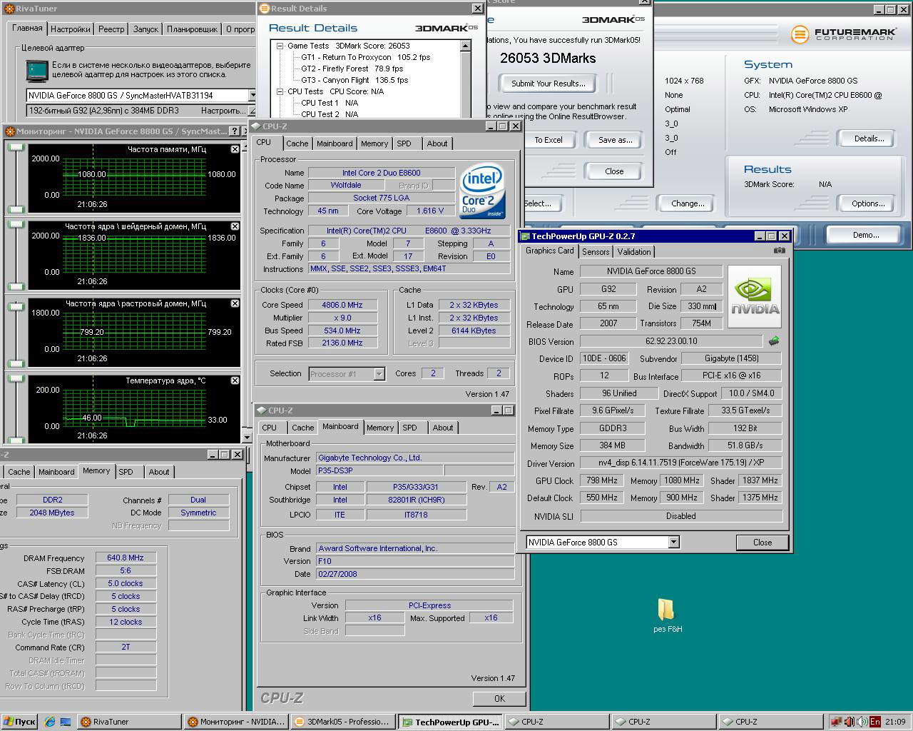The width and height of the screenshot is (913, 731).
Task: Click the DRAM Frequency 640.8 MHz value
Action: pos(126,558)
